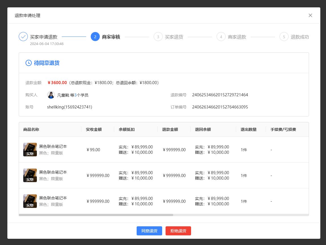The image size is (326, 245).
Task: Open the 3 students count link
Action: [x=76, y=95]
